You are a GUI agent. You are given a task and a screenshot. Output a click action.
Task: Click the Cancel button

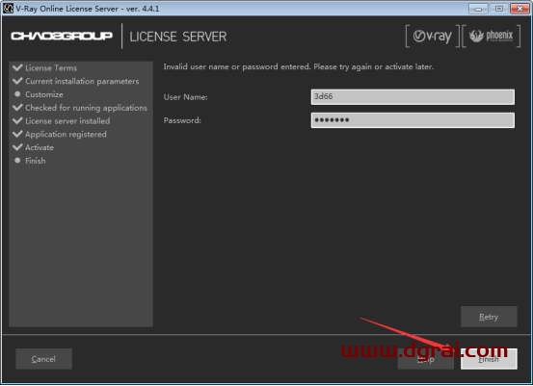[x=43, y=359]
